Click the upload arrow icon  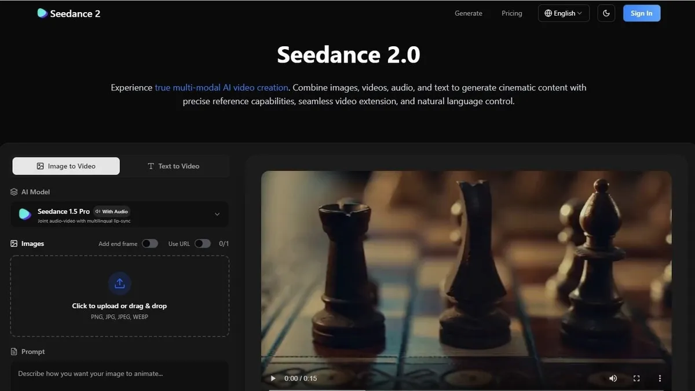(x=120, y=283)
